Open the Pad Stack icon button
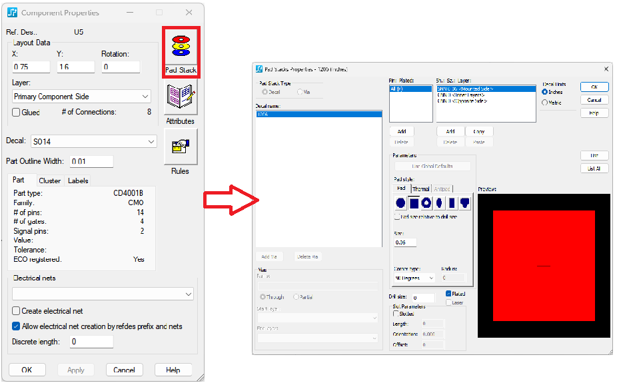The image size is (617, 385). point(181,51)
